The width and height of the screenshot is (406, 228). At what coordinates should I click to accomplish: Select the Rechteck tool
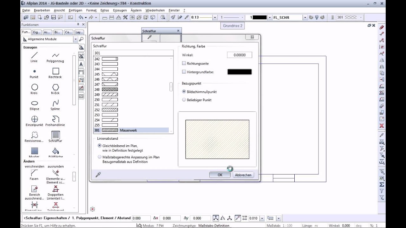coord(55,73)
